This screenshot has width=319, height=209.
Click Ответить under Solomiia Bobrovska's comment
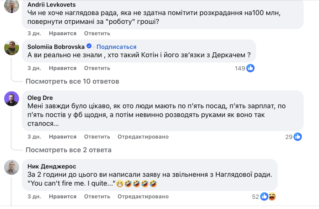pos(97,68)
